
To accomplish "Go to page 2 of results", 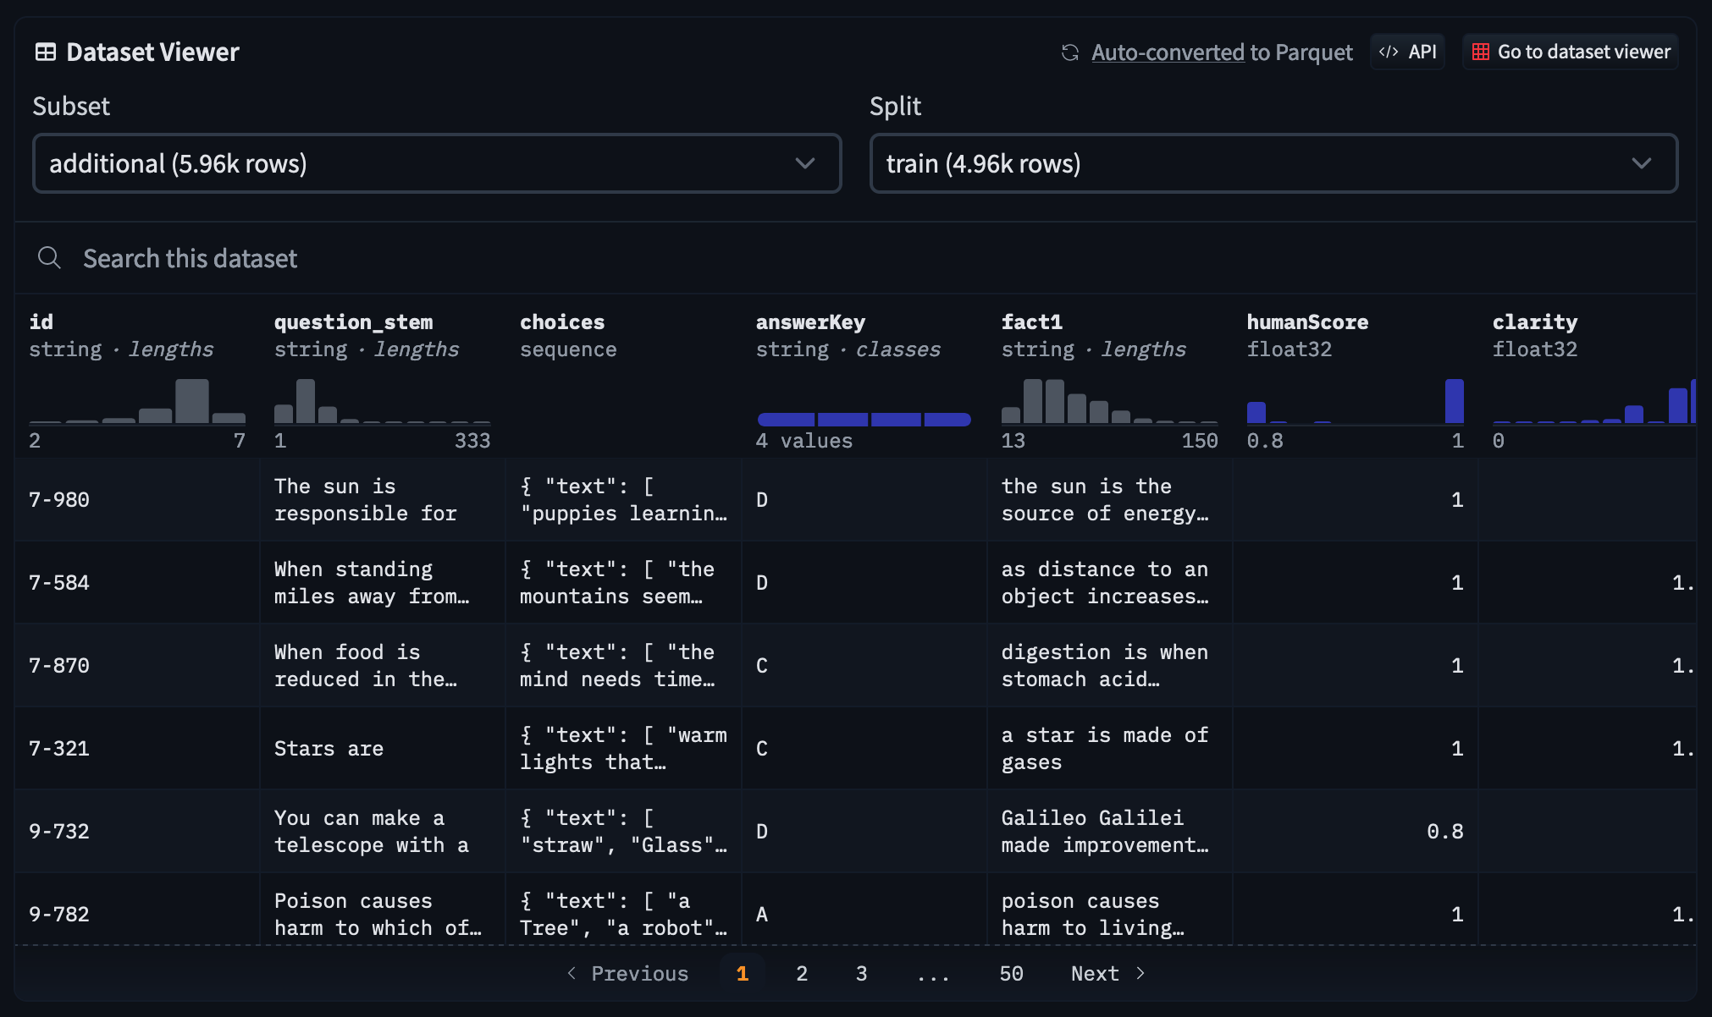I will pyautogui.click(x=801, y=973).
